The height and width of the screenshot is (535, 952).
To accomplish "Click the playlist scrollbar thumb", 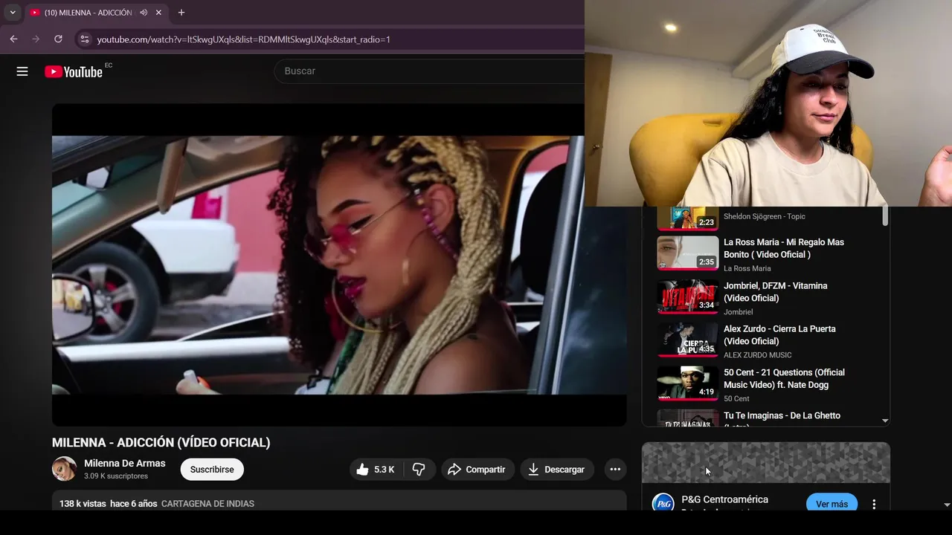I will 885,216.
